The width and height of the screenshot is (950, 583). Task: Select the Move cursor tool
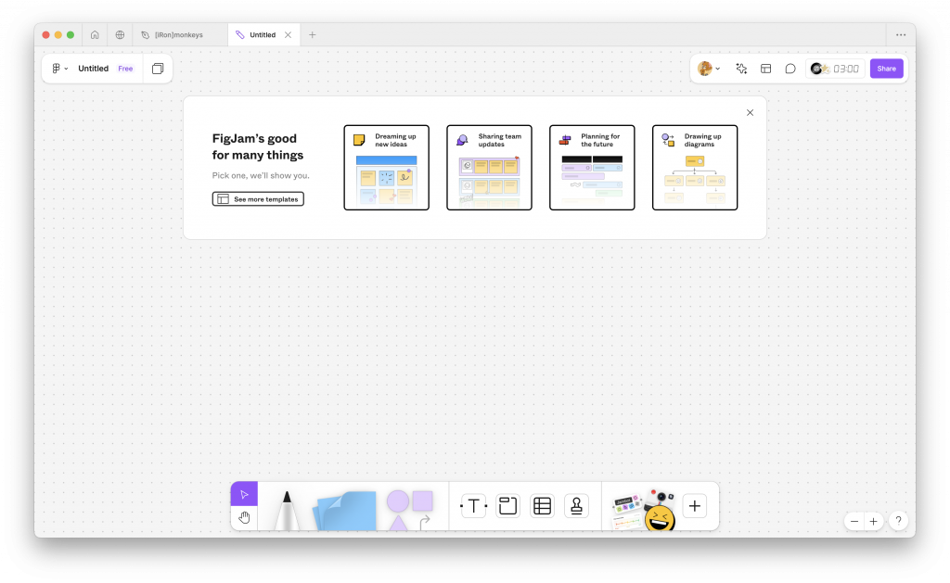click(244, 494)
